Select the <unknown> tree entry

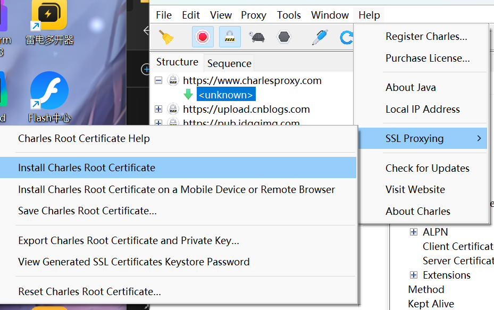(226, 95)
